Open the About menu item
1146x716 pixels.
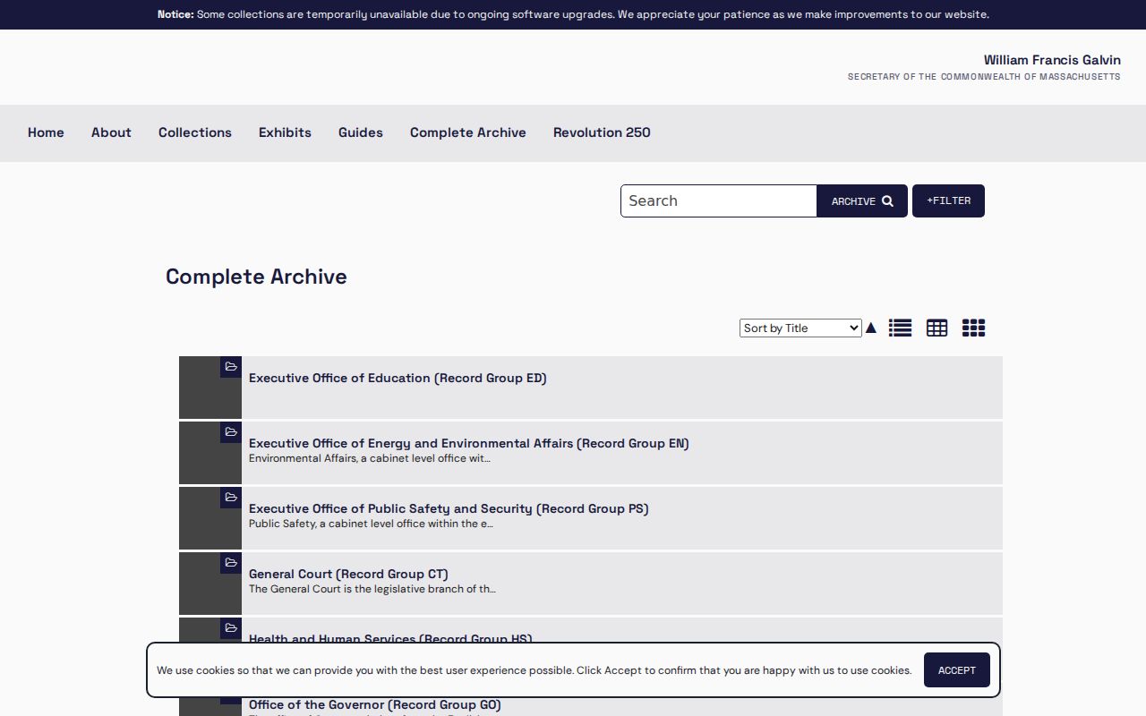(111, 132)
